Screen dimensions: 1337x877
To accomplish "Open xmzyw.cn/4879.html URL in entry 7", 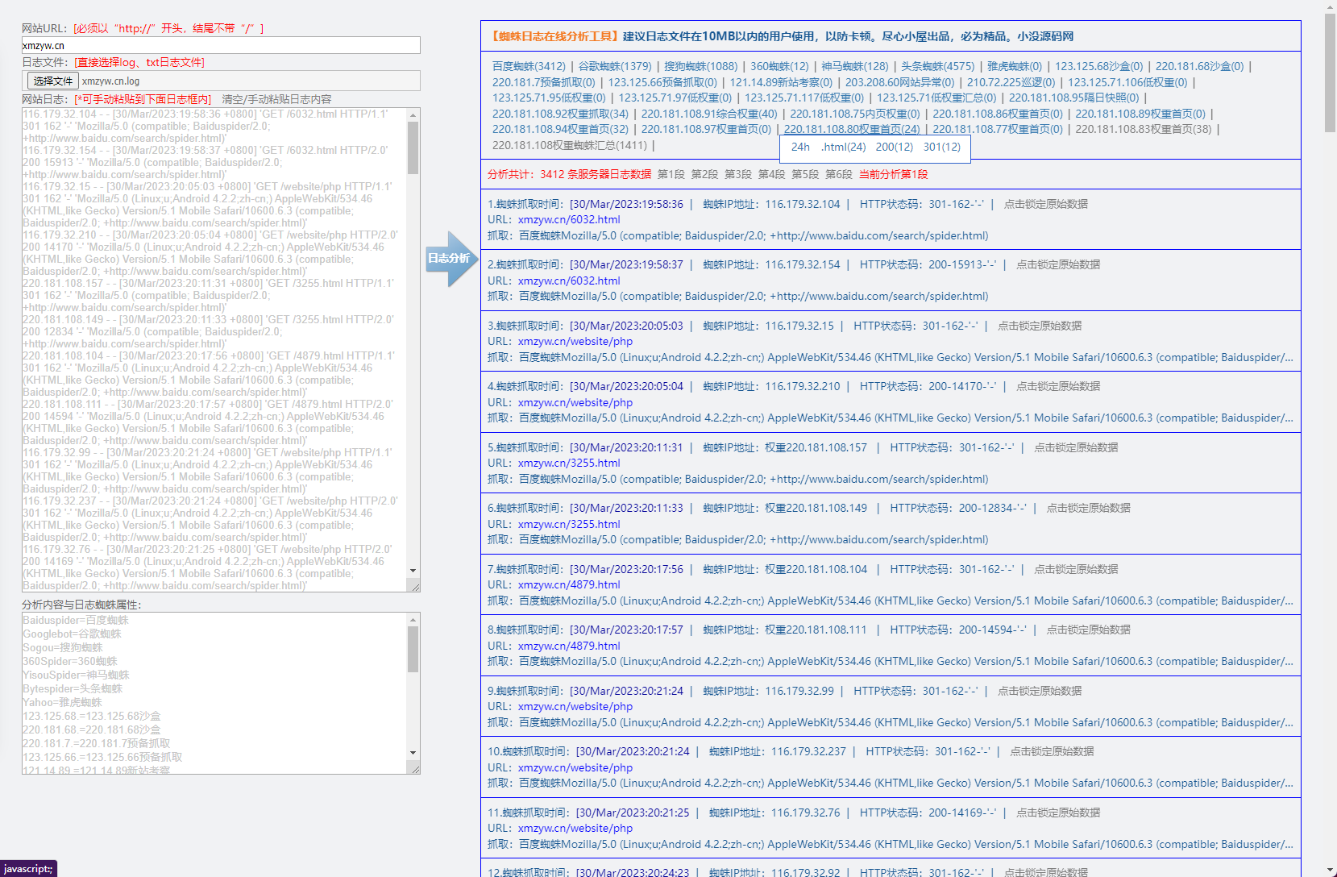I will [569, 584].
